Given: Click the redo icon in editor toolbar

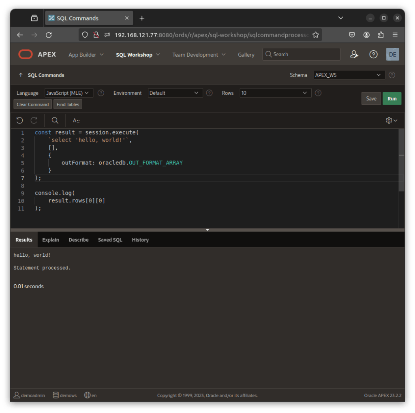Looking at the screenshot, I should pyautogui.click(x=34, y=120).
